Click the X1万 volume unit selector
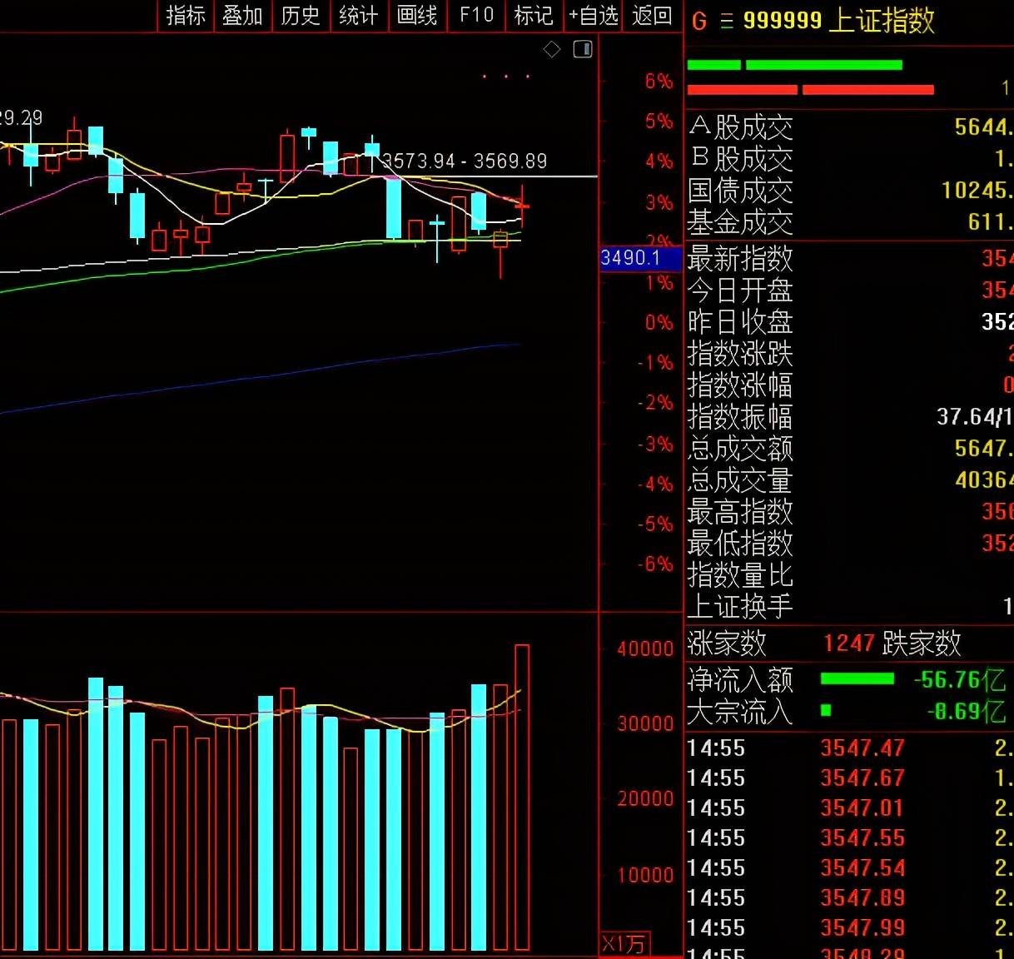This screenshot has height=959, width=1014. [x=625, y=944]
